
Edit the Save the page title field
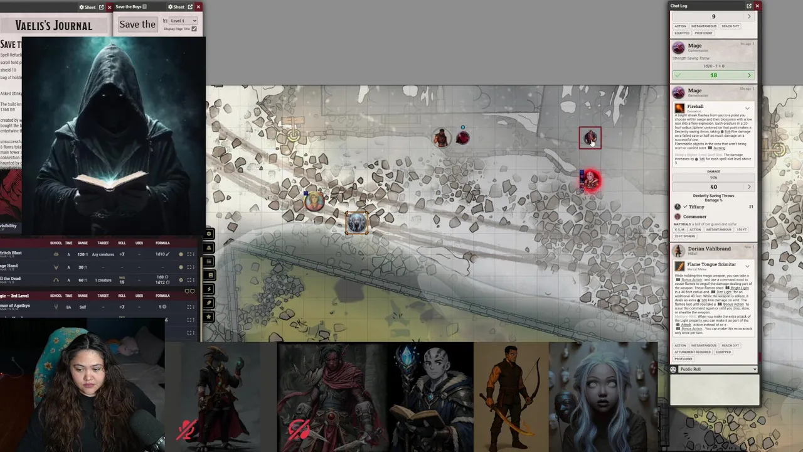pos(138,24)
